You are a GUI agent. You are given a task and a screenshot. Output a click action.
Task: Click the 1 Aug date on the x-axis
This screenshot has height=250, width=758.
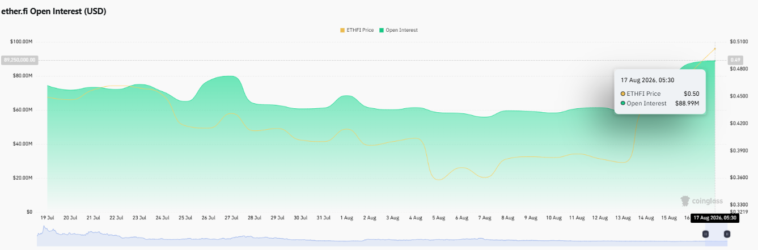click(346, 218)
